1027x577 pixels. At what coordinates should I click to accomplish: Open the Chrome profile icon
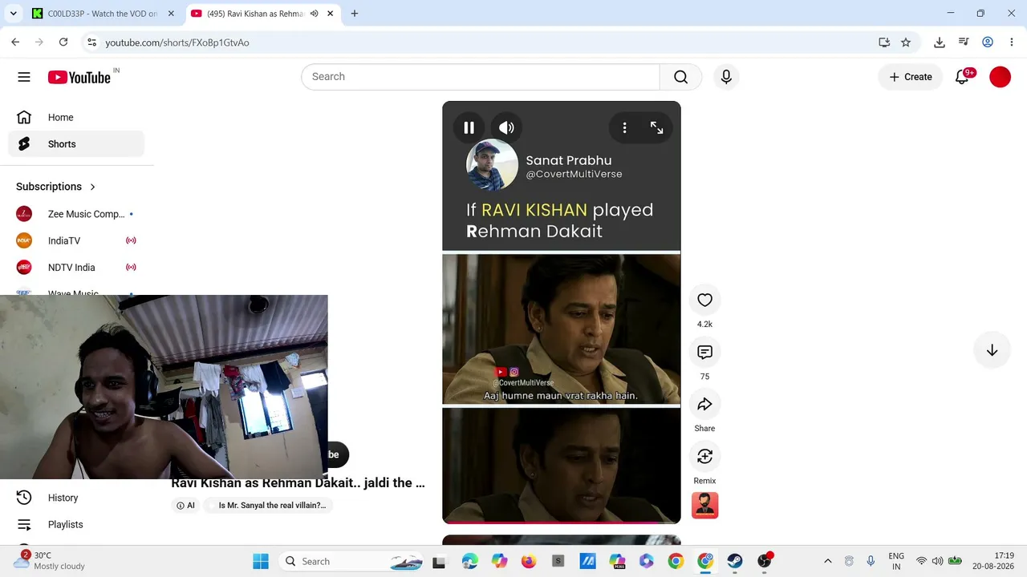[x=988, y=42]
